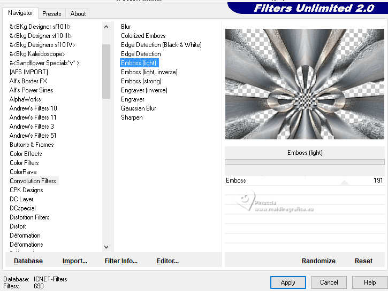The height and width of the screenshot is (291, 388).
Task: Randomize the filter settings
Action: tap(318, 261)
